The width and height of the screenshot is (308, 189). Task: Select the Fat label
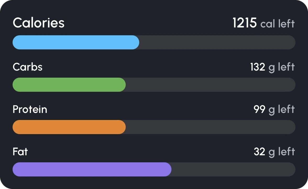(20, 152)
